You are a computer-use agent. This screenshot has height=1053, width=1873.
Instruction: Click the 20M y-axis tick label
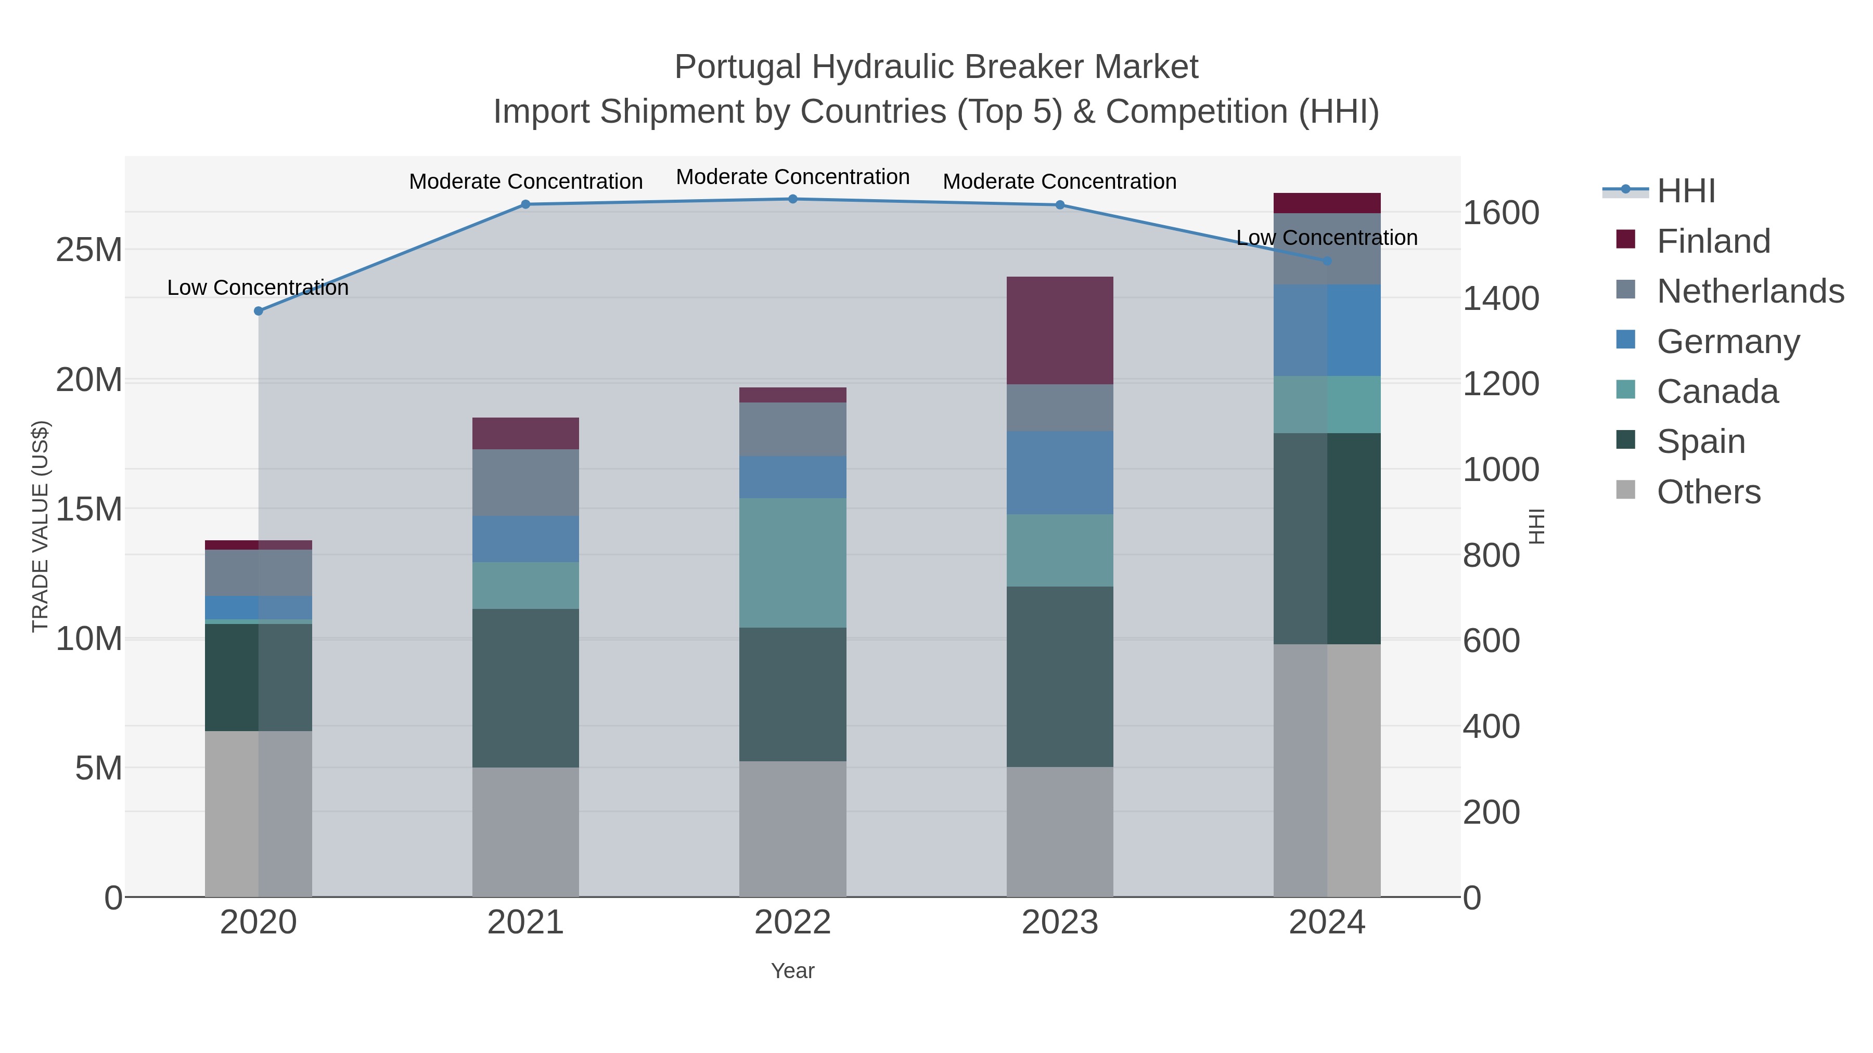pos(89,380)
